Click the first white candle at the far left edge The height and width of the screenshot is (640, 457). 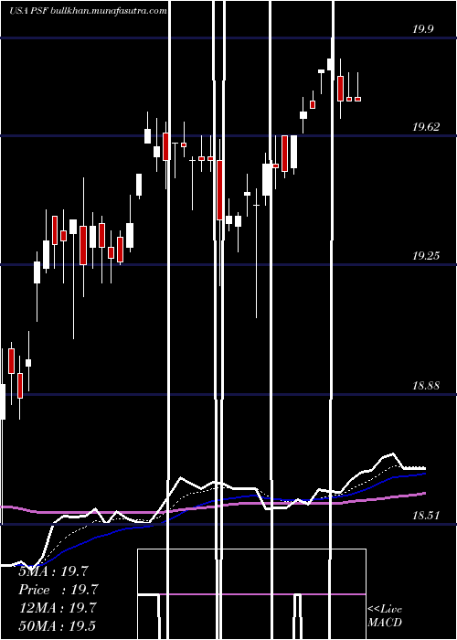pos(3,401)
